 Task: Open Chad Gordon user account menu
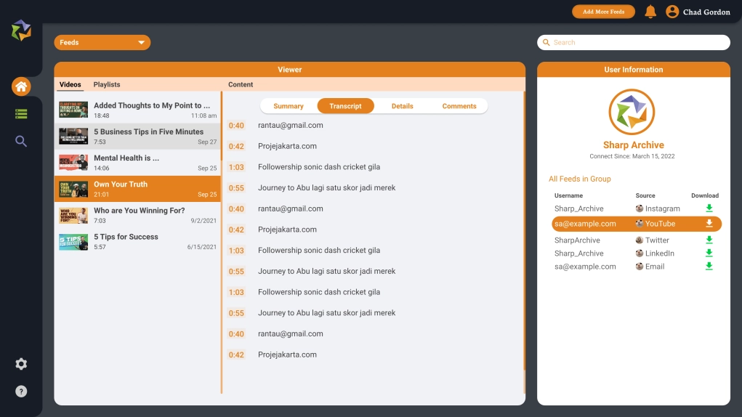point(698,12)
